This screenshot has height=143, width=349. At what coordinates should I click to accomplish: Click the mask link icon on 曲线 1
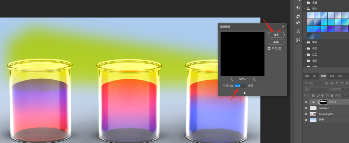point(318,102)
